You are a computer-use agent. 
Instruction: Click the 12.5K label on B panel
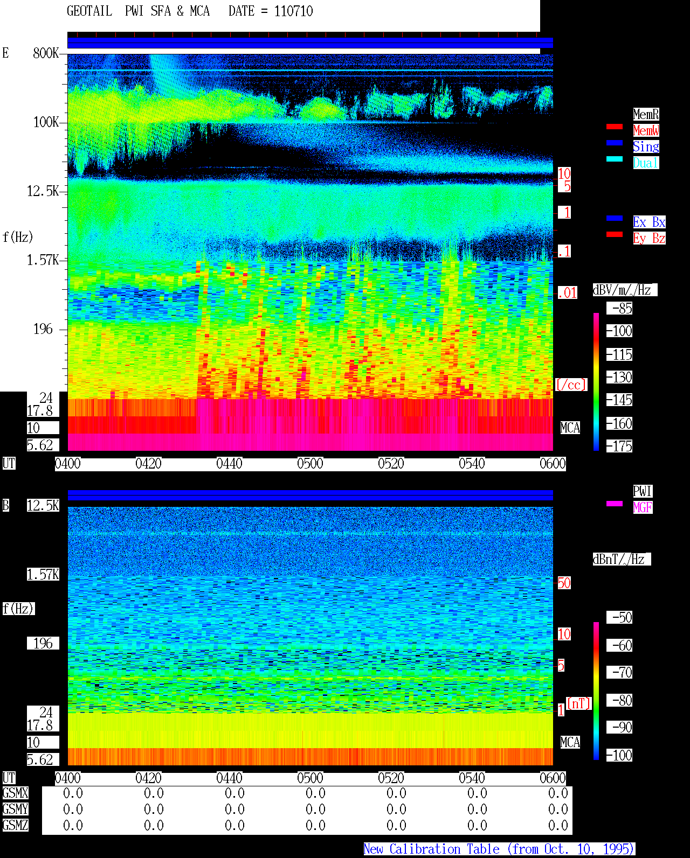click(43, 506)
